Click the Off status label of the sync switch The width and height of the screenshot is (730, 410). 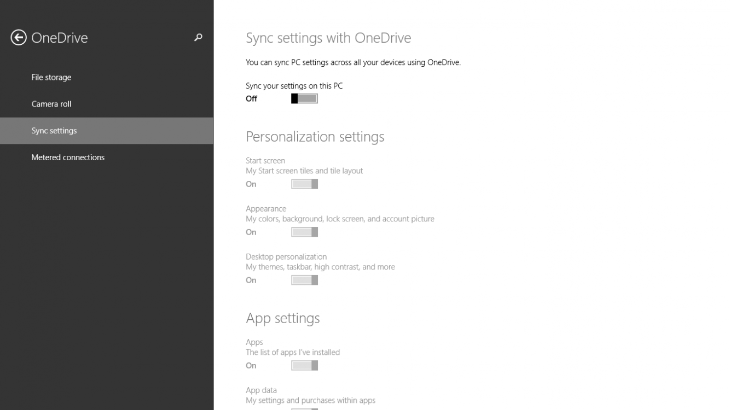pos(251,99)
